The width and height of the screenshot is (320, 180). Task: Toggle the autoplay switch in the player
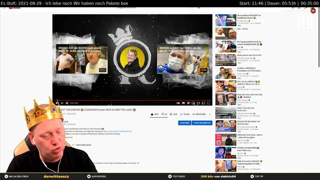pos(178,103)
